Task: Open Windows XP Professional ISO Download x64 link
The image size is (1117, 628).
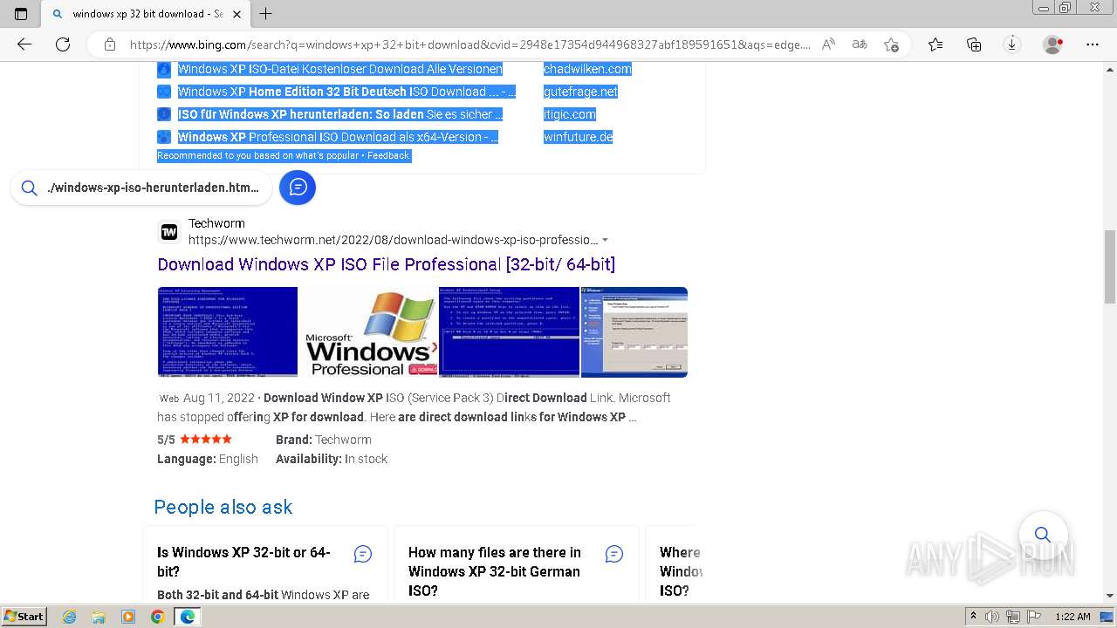Action: [338, 137]
